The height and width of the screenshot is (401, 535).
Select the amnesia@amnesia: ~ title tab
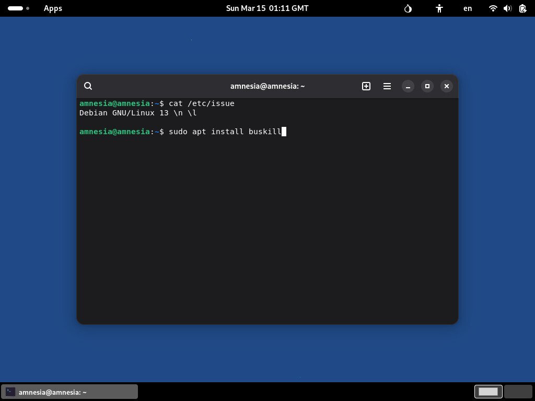click(x=267, y=86)
